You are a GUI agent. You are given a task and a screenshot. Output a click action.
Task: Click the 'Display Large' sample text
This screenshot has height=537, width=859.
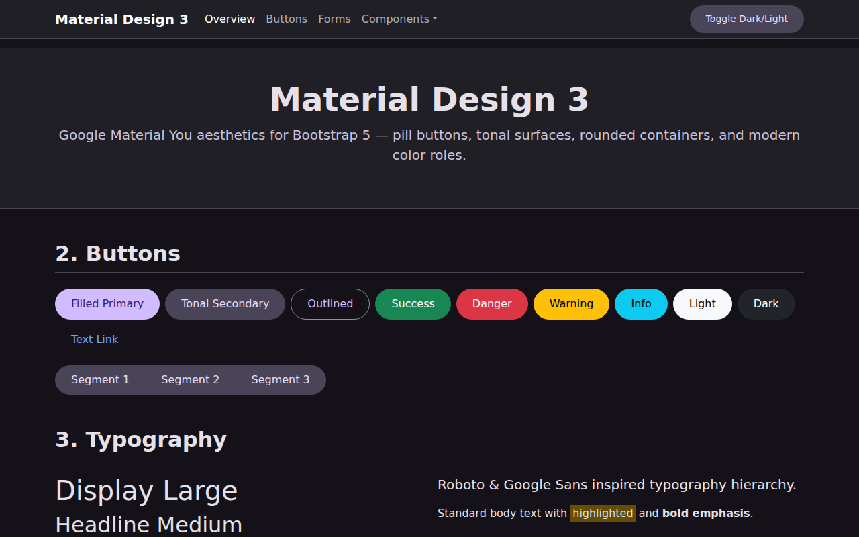tap(146, 491)
